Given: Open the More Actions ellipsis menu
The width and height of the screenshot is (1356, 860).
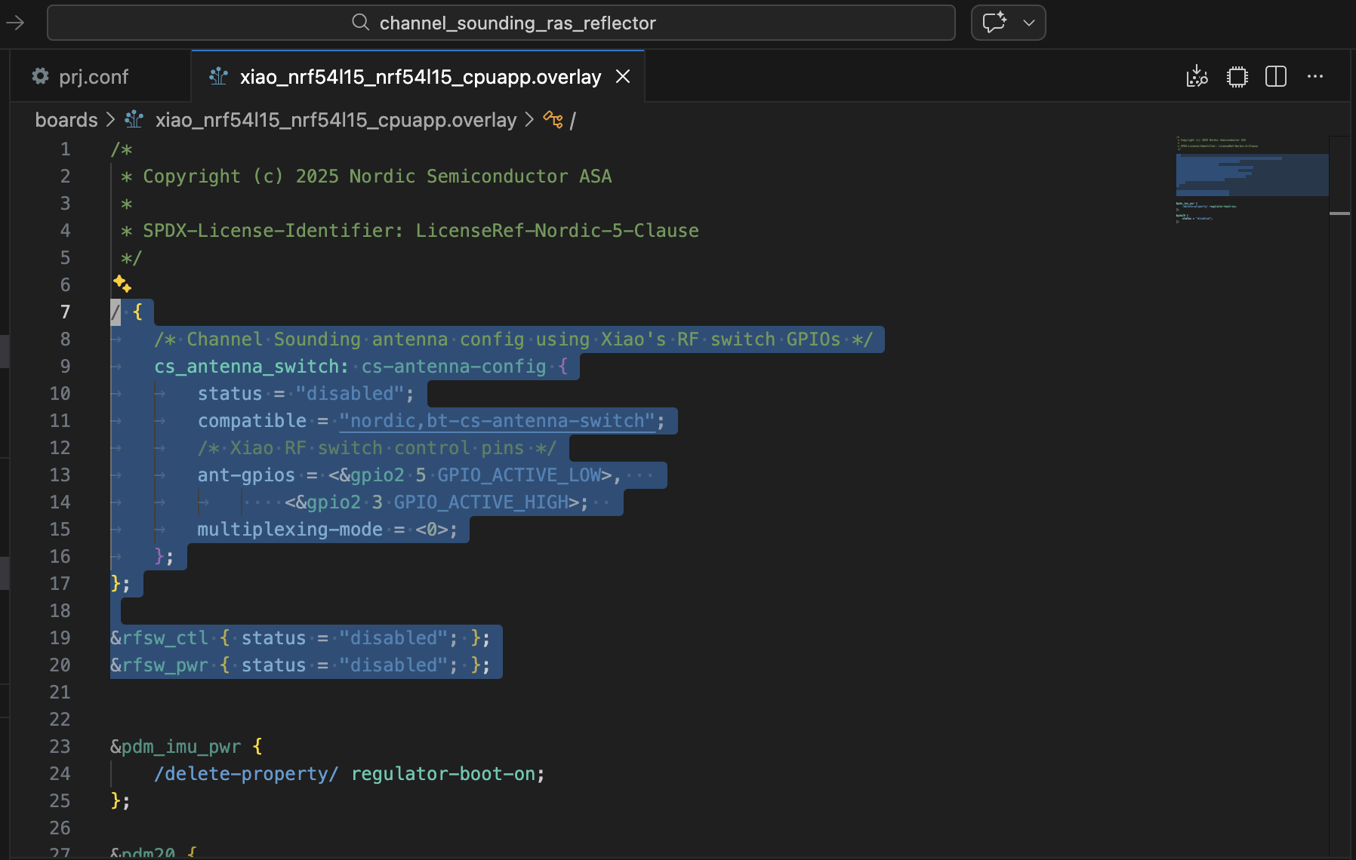Looking at the screenshot, I should (1315, 77).
